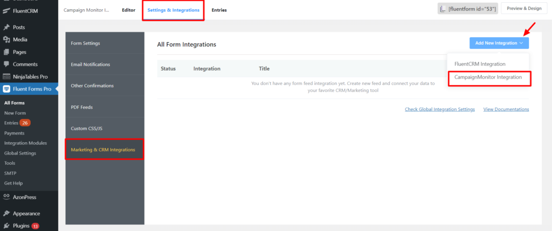Click Pages menu label
This screenshot has height=231, width=552.
point(20,52)
